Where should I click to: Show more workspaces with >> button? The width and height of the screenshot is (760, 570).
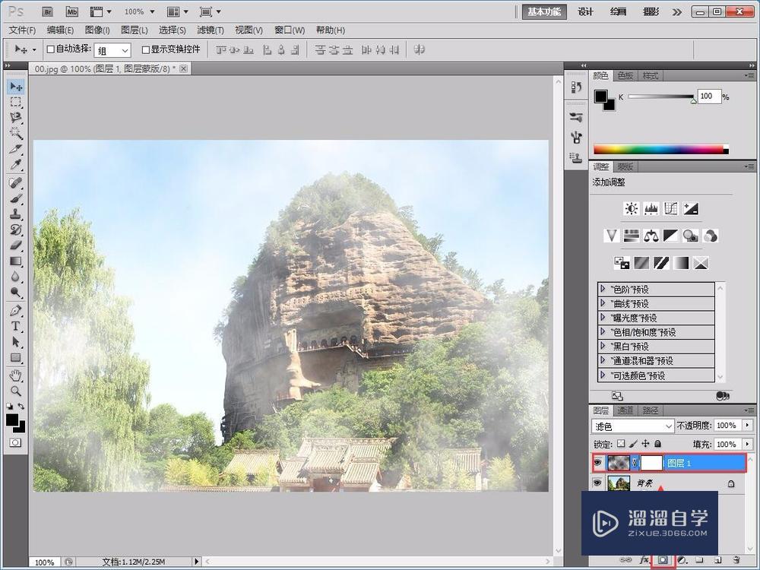point(678,12)
